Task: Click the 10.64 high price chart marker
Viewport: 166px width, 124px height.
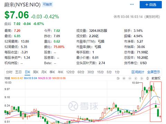Action: coord(135,83)
